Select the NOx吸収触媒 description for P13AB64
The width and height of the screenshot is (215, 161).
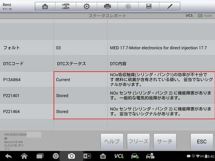161,80
